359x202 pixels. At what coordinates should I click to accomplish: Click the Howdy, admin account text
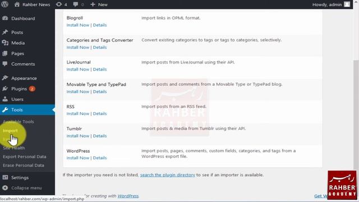tap(327, 4)
